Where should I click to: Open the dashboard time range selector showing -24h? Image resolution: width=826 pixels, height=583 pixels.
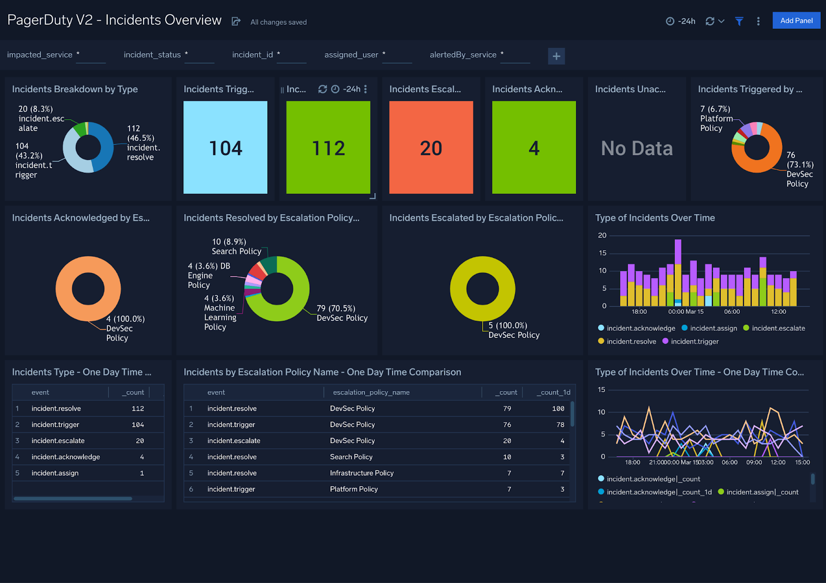pos(680,21)
